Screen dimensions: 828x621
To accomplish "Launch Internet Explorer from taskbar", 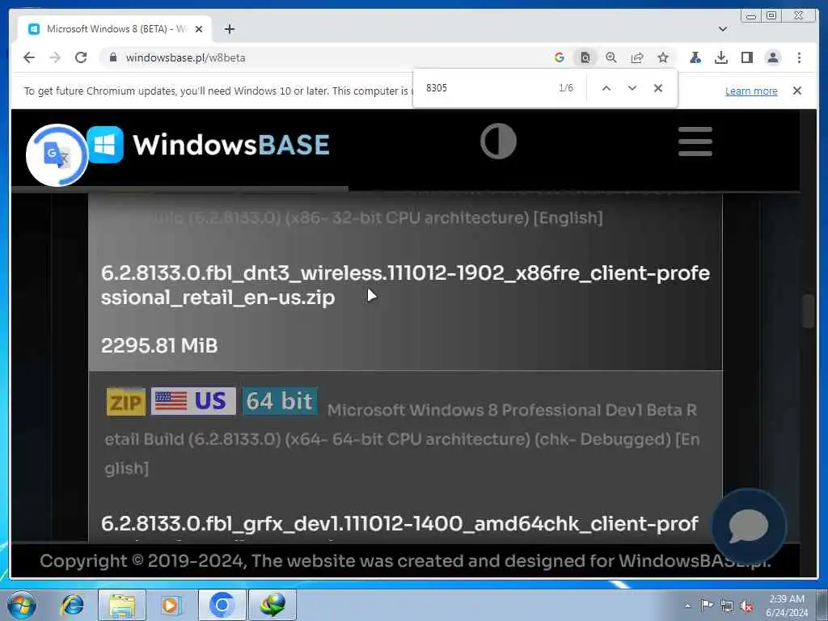I will pos(73,605).
